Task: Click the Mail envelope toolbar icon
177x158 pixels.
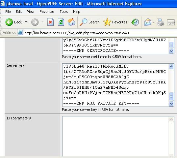Action: 148,22
